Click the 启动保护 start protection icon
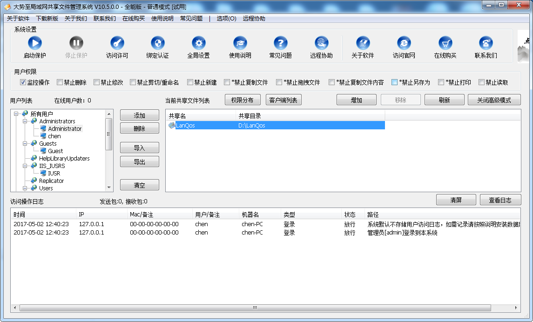 [x=35, y=43]
